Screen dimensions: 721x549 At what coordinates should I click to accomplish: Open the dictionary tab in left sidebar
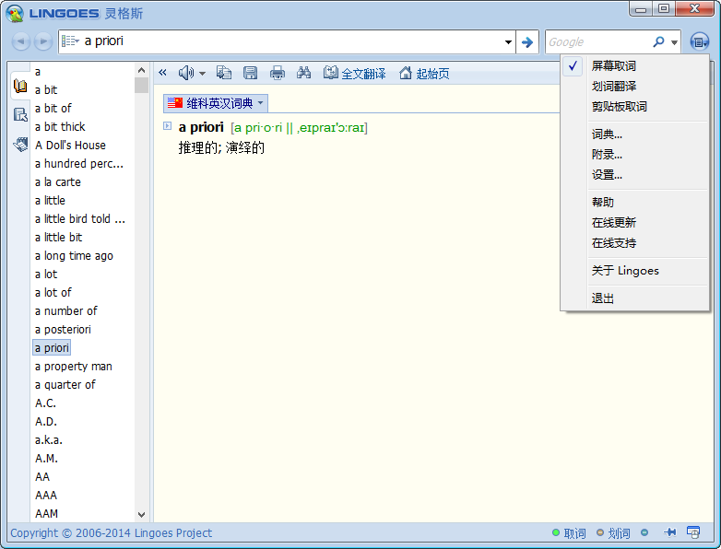click(x=20, y=86)
